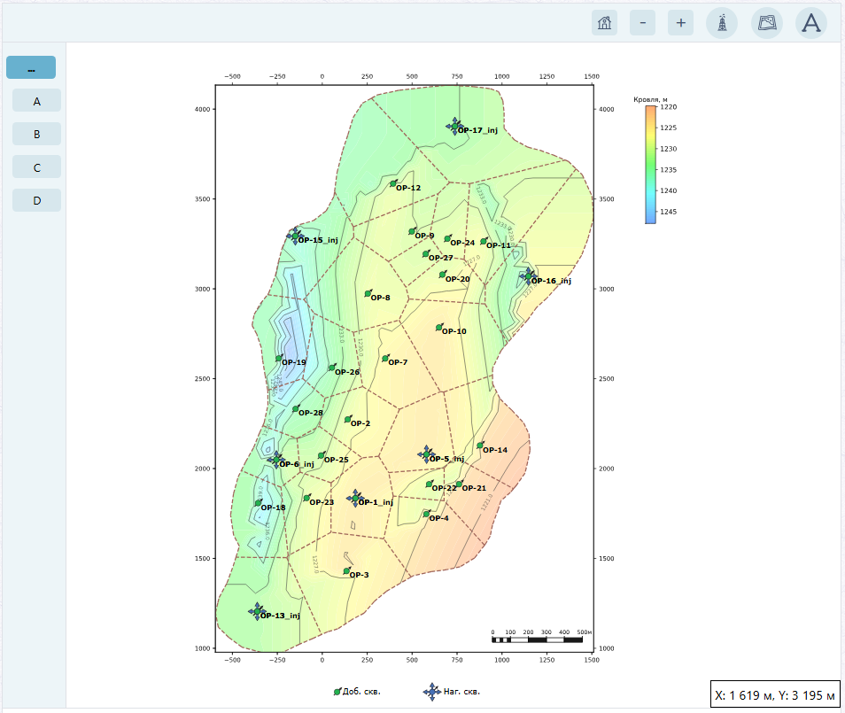Toggle the contour map layer icon

767,23
